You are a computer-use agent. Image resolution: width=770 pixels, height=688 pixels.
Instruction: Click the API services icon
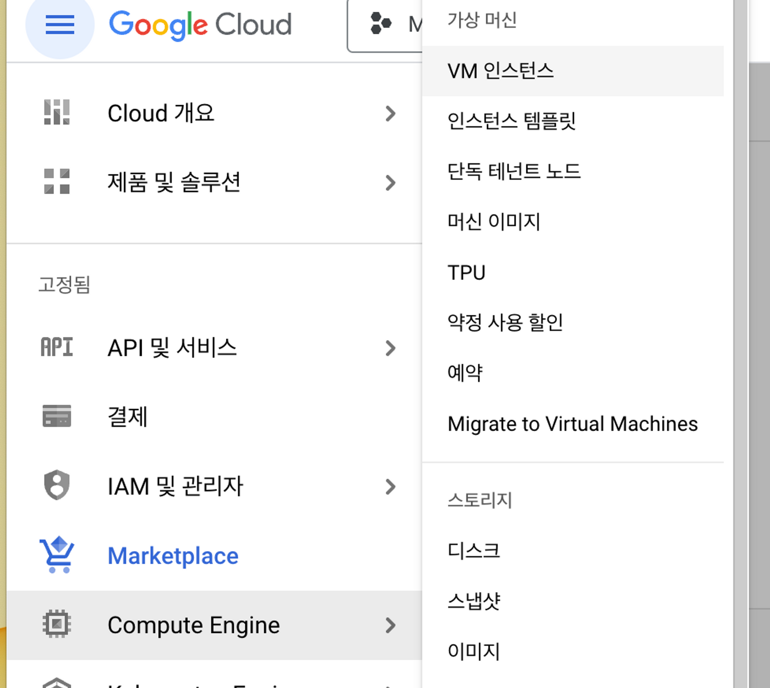click(x=57, y=347)
